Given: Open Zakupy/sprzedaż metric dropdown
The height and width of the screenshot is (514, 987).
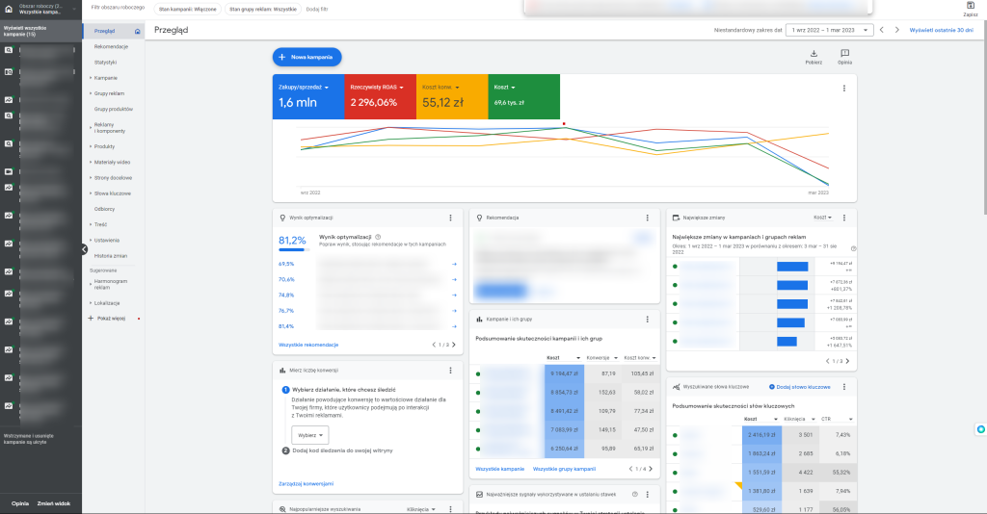Looking at the screenshot, I should (x=304, y=88).
